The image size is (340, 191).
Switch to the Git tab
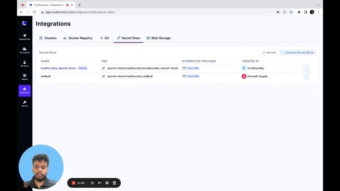click(105, 38)
